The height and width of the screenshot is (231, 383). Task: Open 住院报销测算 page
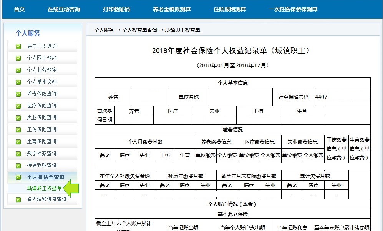(230, 9)
